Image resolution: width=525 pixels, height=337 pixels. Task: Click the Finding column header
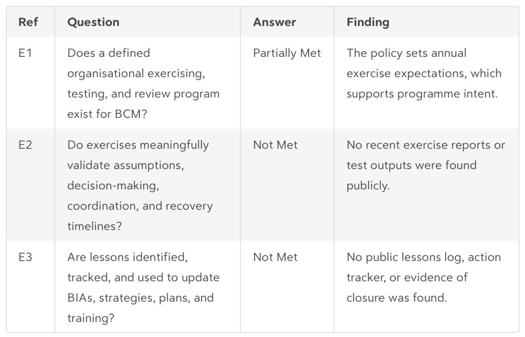[x=368, y=22]
